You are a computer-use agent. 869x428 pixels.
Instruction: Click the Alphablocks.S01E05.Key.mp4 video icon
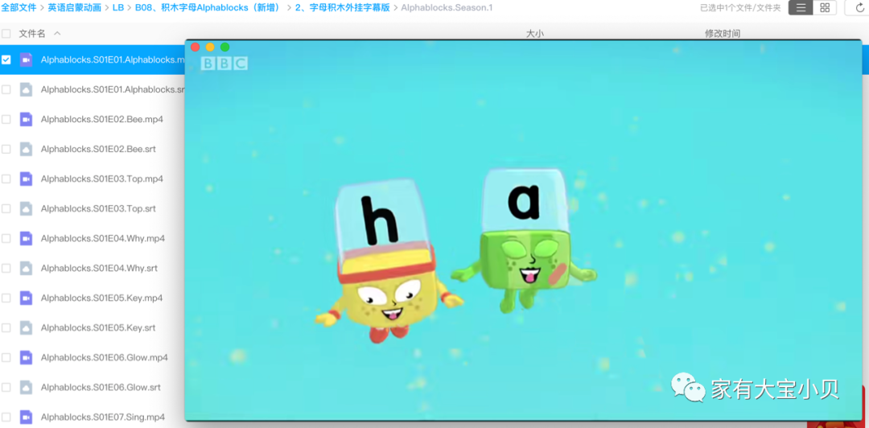(x=26, y=298)
